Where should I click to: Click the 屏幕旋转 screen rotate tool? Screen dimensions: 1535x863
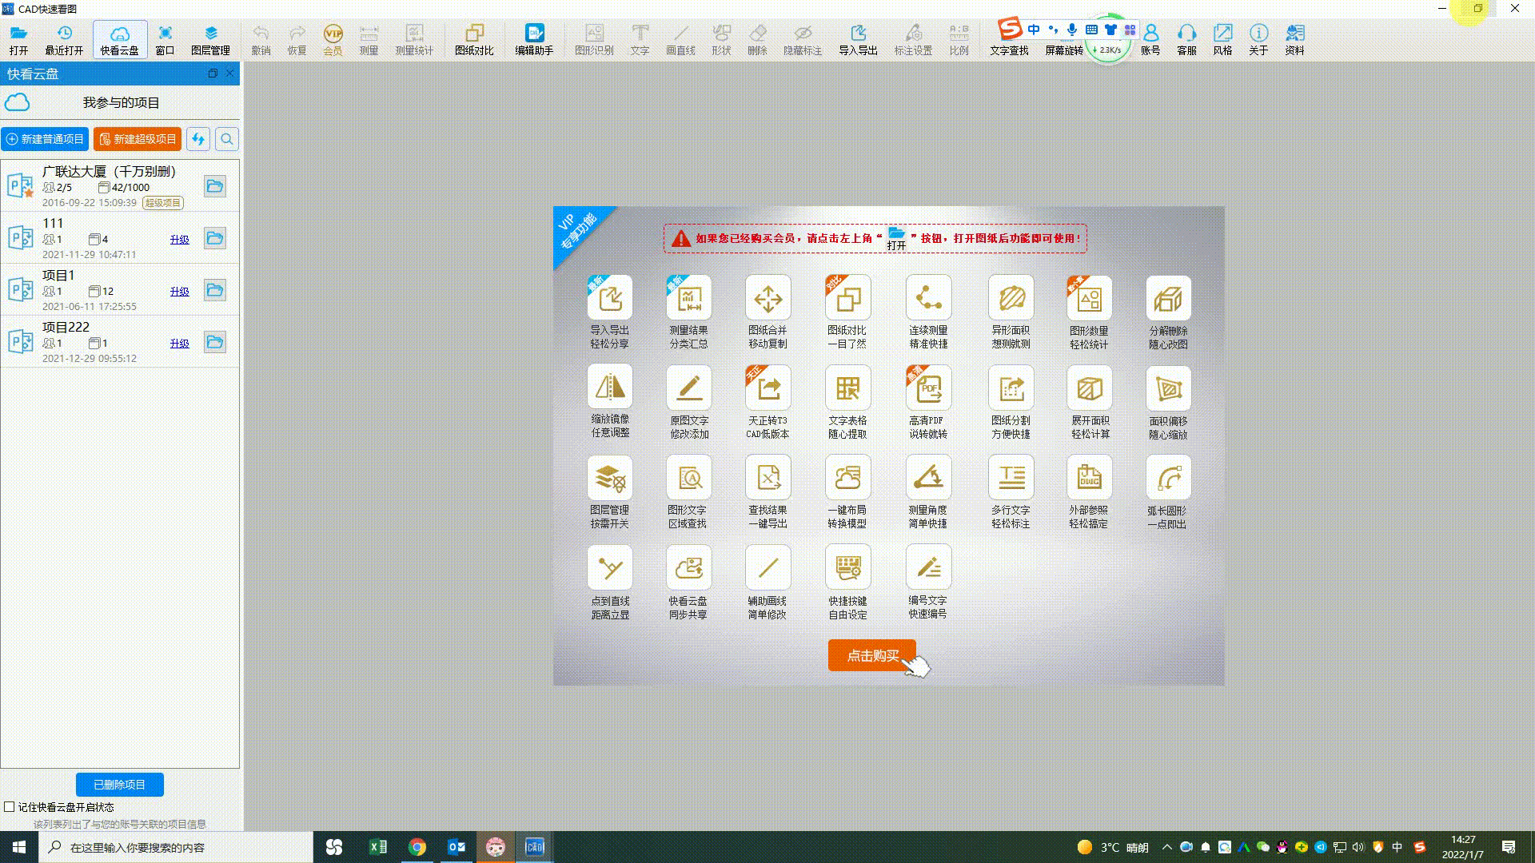(1063, 50)
